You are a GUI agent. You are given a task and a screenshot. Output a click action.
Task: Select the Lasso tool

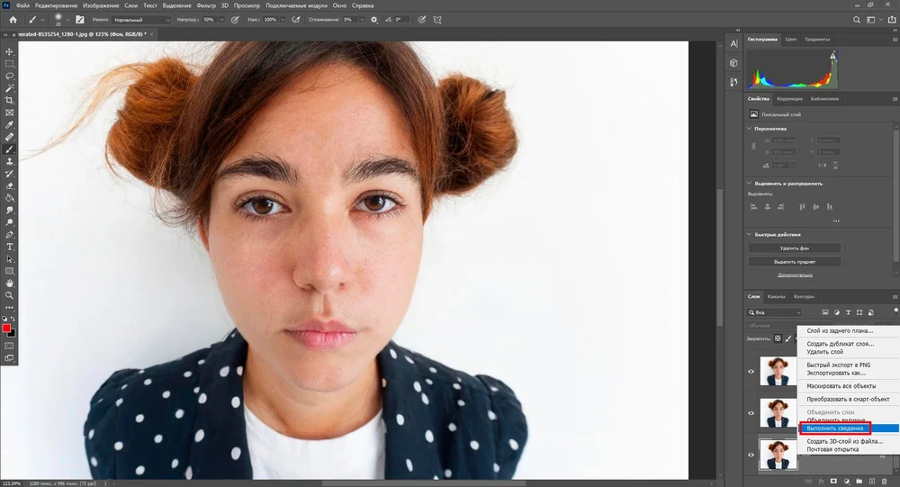coord(9,76)
